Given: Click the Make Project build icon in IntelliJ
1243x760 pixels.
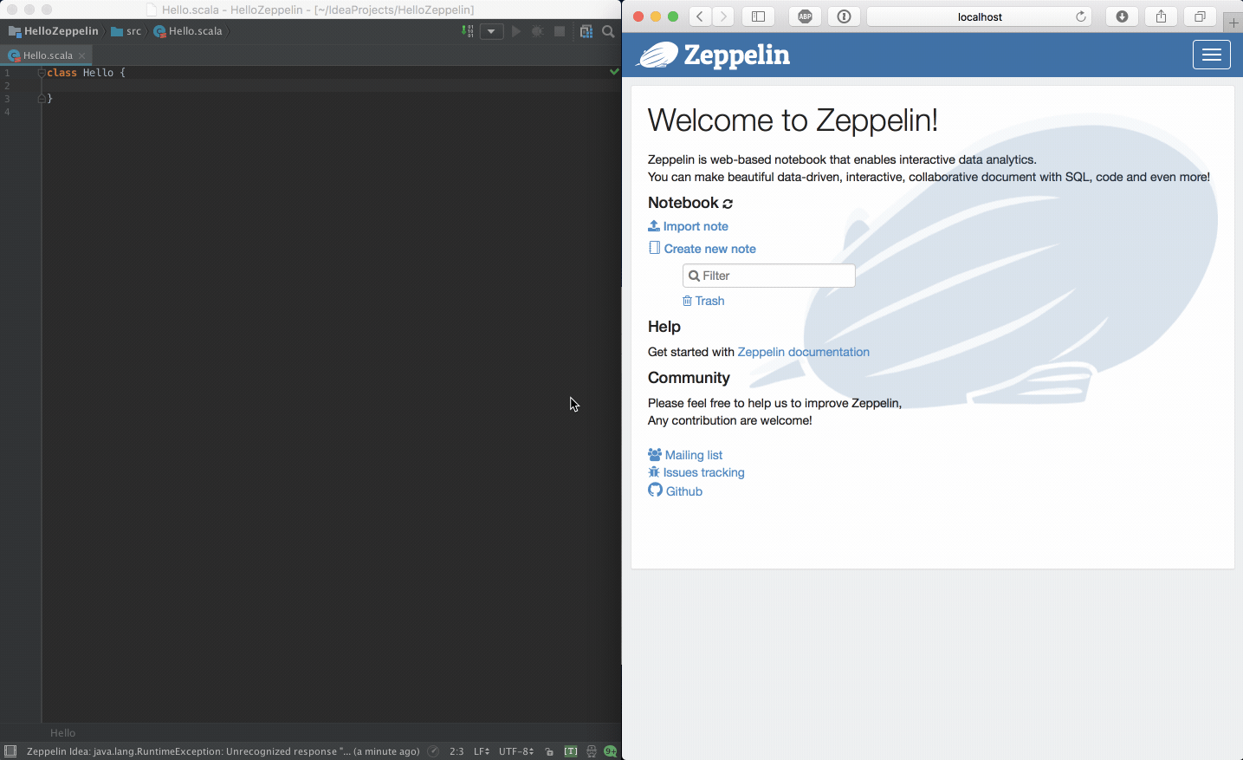Looking at the screenshot, I should [x=468, y=31].
